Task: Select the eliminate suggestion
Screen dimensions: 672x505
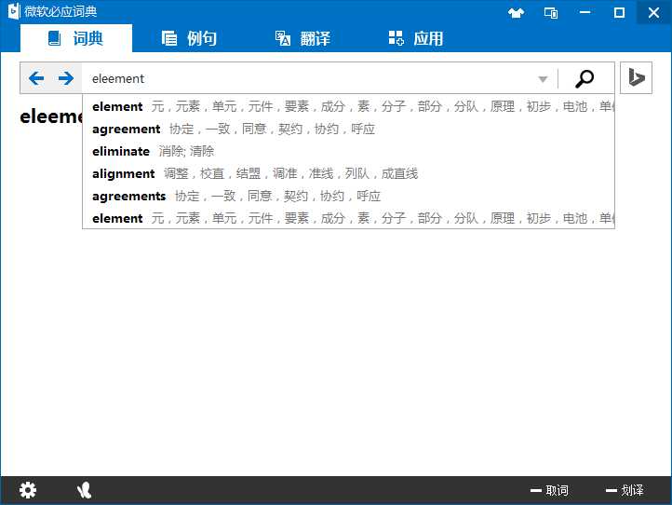Action: [x=348, y=151]
